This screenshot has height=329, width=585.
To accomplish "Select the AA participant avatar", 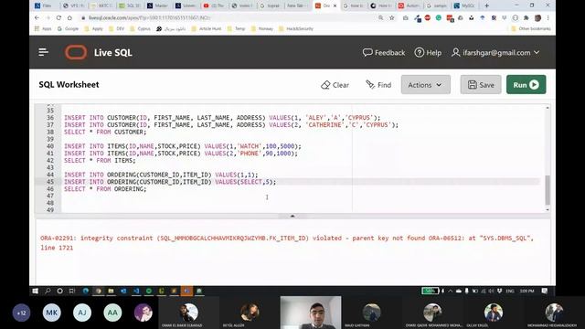I will (x=112, y=313).
